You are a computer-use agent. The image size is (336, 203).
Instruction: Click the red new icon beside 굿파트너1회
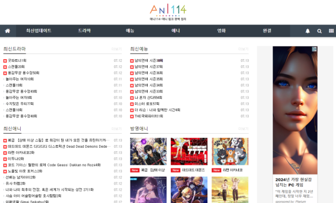[x=5, y=61]
